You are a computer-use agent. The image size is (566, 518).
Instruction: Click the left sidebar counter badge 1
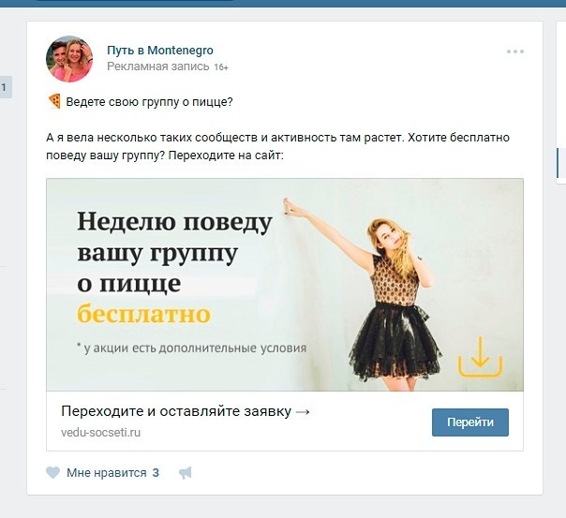4,87
